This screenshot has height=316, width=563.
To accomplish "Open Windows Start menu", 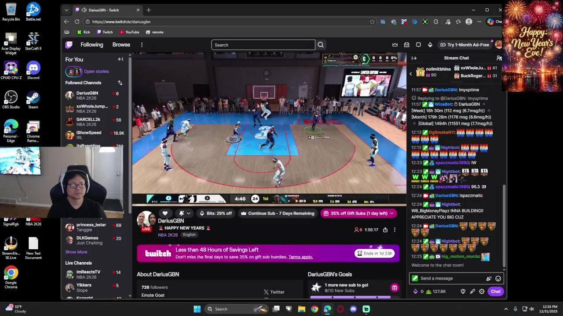I will pos(197,309).
